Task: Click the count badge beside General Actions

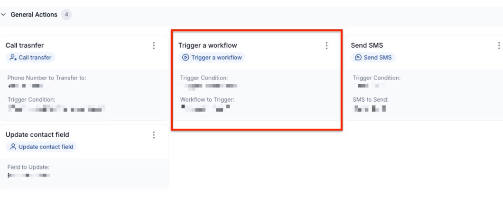Action: click(x=66, y=15)
